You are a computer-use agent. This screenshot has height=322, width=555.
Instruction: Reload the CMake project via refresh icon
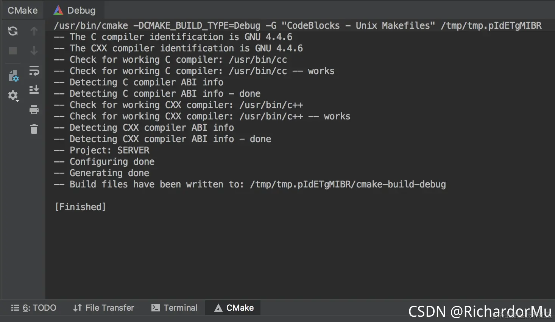[13, 31]
